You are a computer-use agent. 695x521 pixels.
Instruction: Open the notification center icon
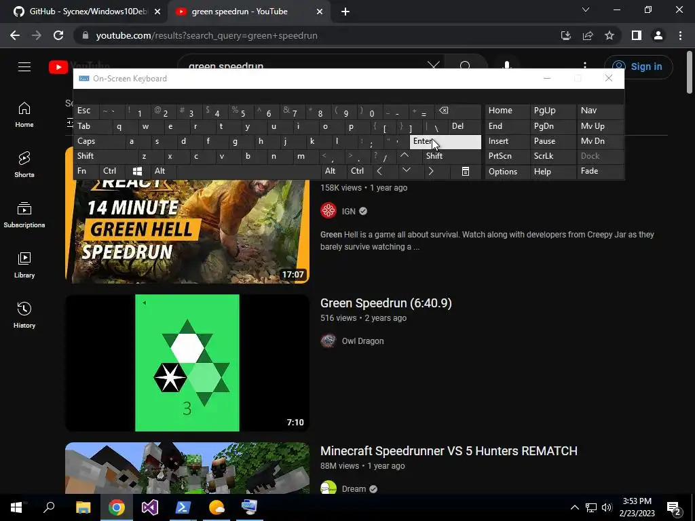[673, 509]
